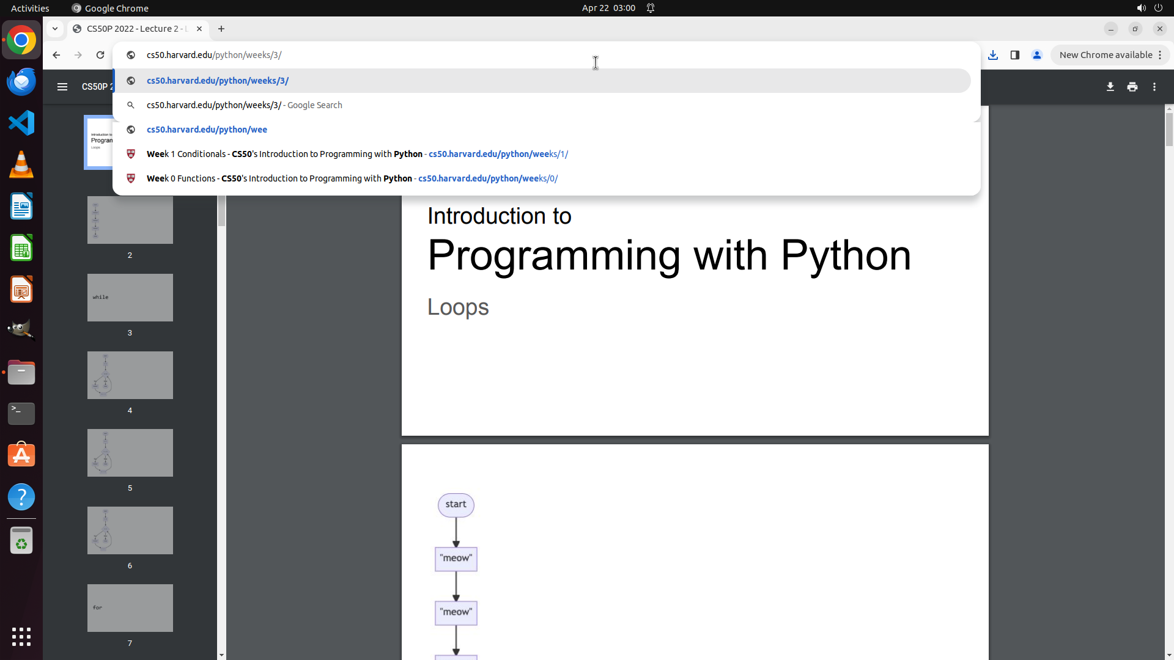
Task: Select cs50.harvard.edu/python/weeks/3/ suggestion
Action: 218,81
